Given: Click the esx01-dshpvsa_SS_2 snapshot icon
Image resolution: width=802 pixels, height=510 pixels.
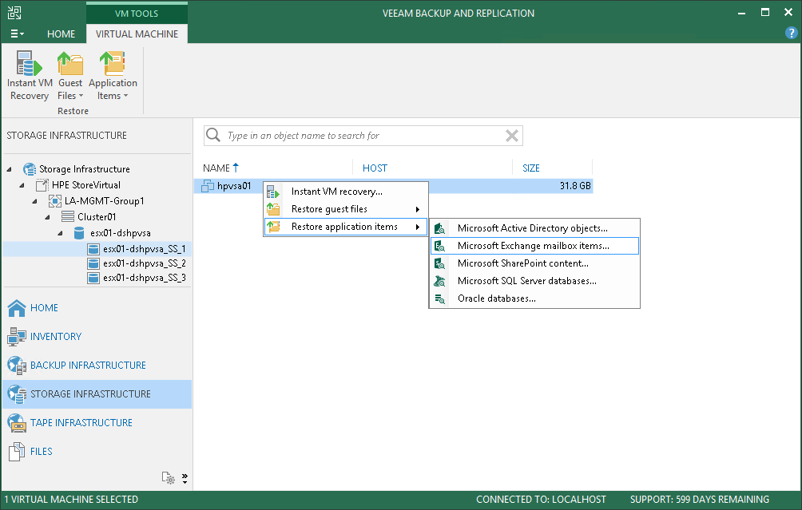Looking at the screenshot, I should pos(93,263).
